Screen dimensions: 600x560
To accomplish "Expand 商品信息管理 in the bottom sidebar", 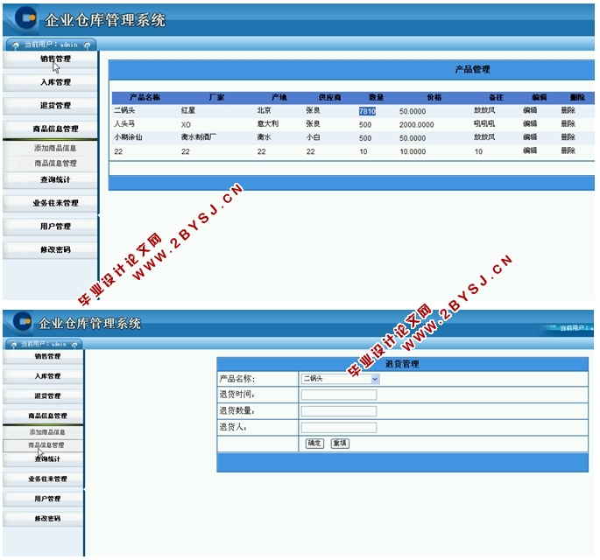I will click(43, 416).
